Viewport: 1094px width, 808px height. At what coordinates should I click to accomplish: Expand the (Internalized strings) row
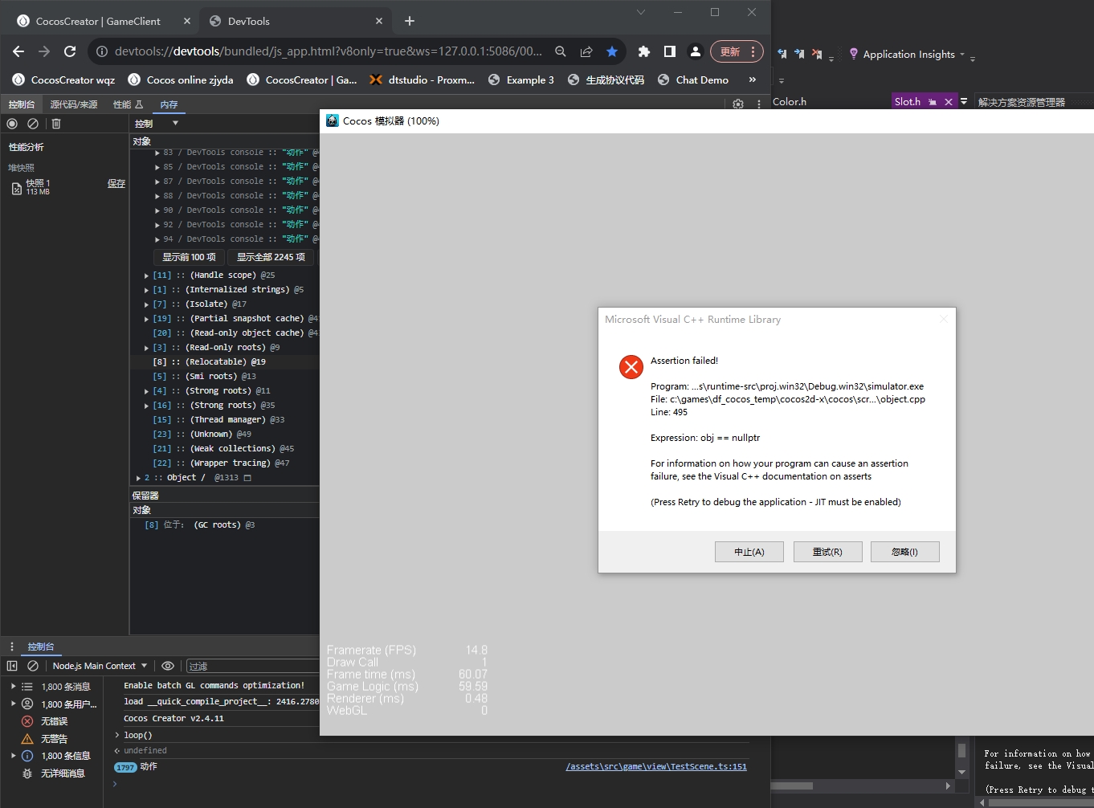click(x=146, y=290)
